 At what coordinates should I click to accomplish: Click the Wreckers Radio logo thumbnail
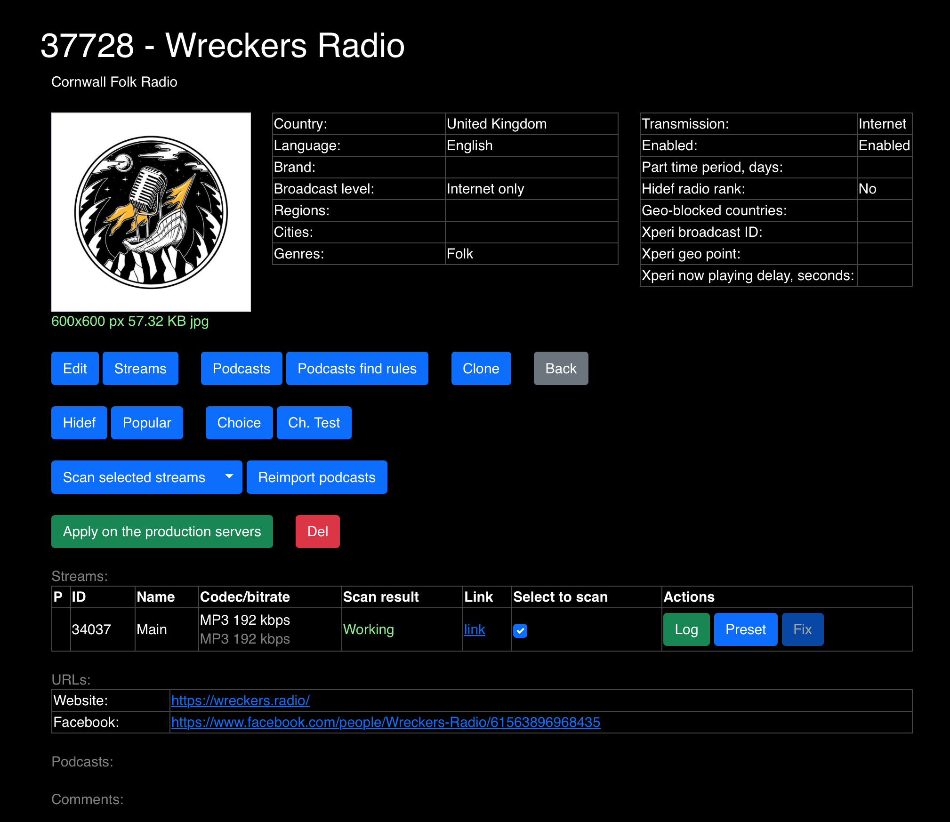pos(151,212)
